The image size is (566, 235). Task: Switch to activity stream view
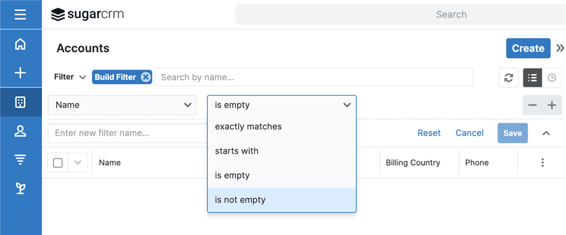click(552, 78)
